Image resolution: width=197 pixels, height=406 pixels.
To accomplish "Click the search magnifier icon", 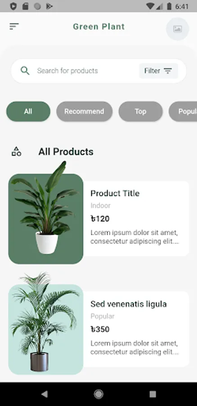I will [x=25, y=71].
